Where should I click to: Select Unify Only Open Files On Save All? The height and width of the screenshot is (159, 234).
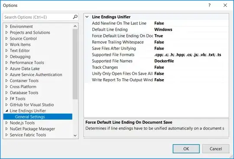point(122,73)
